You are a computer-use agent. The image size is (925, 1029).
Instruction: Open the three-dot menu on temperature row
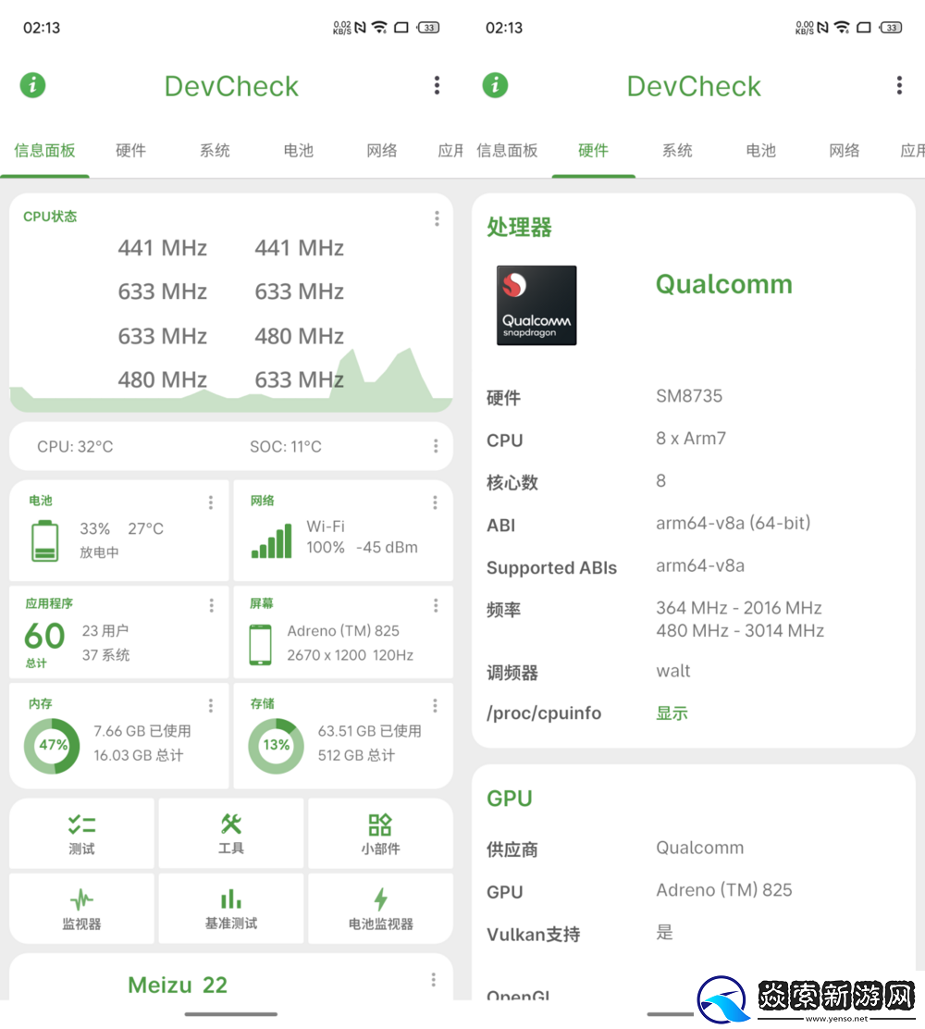click(436, 446)
